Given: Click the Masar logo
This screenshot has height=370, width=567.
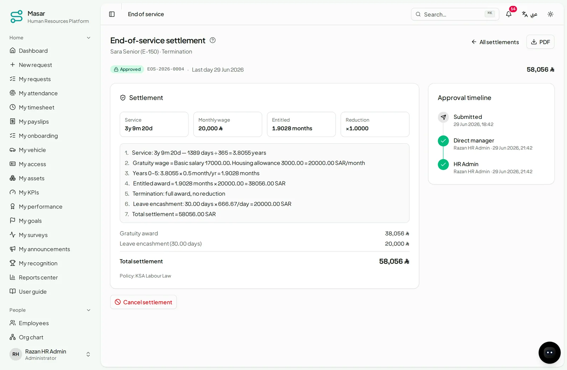Looking at the screenshot, I should pyautogui.click(x=17, y=17).
